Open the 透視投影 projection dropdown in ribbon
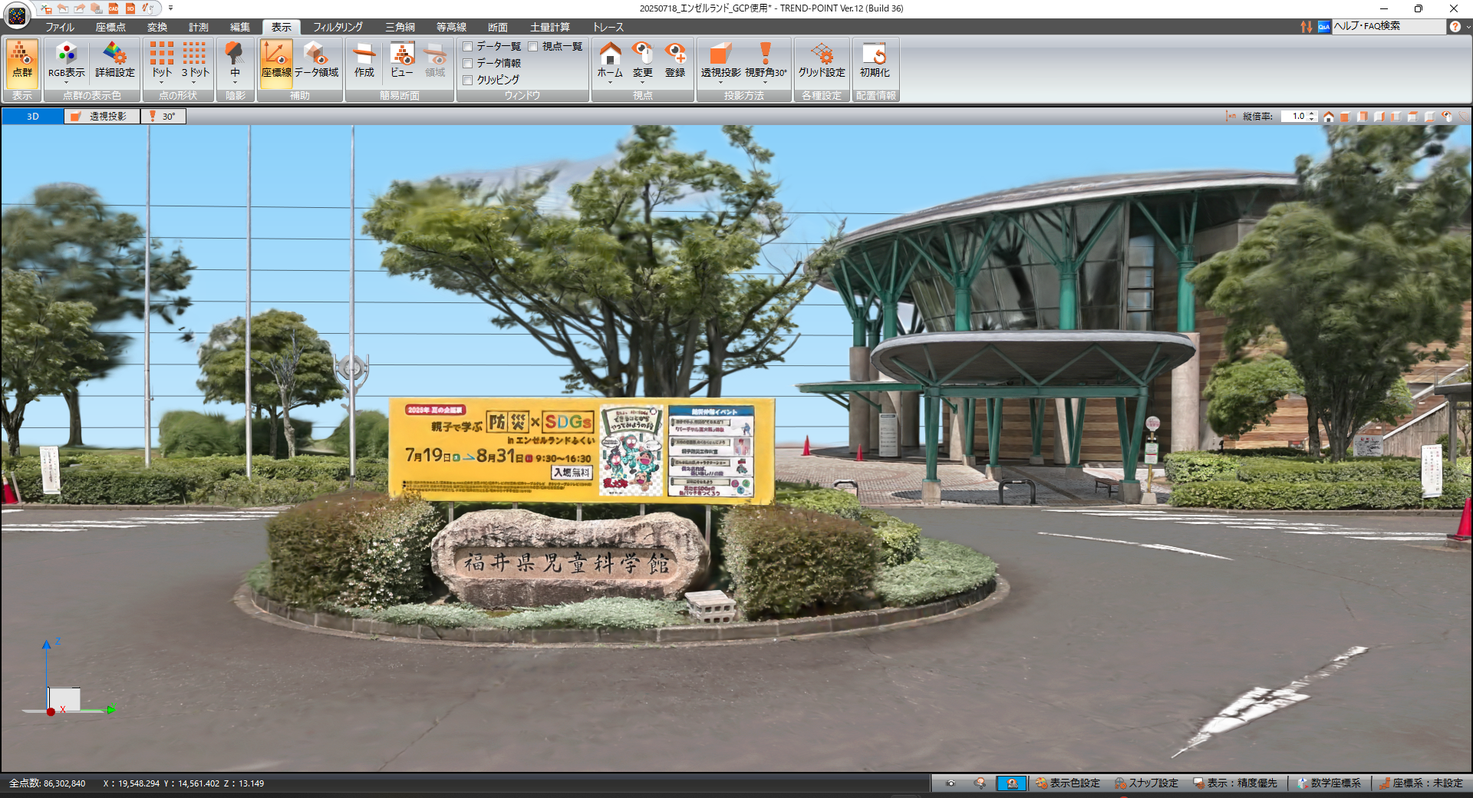This screenshot has height=798, width=1473. click(x=720, y=81)
